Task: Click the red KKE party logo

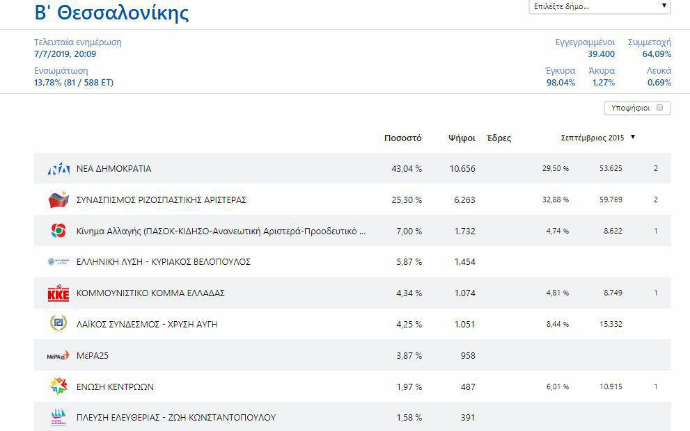Action: tap(58, 293)
